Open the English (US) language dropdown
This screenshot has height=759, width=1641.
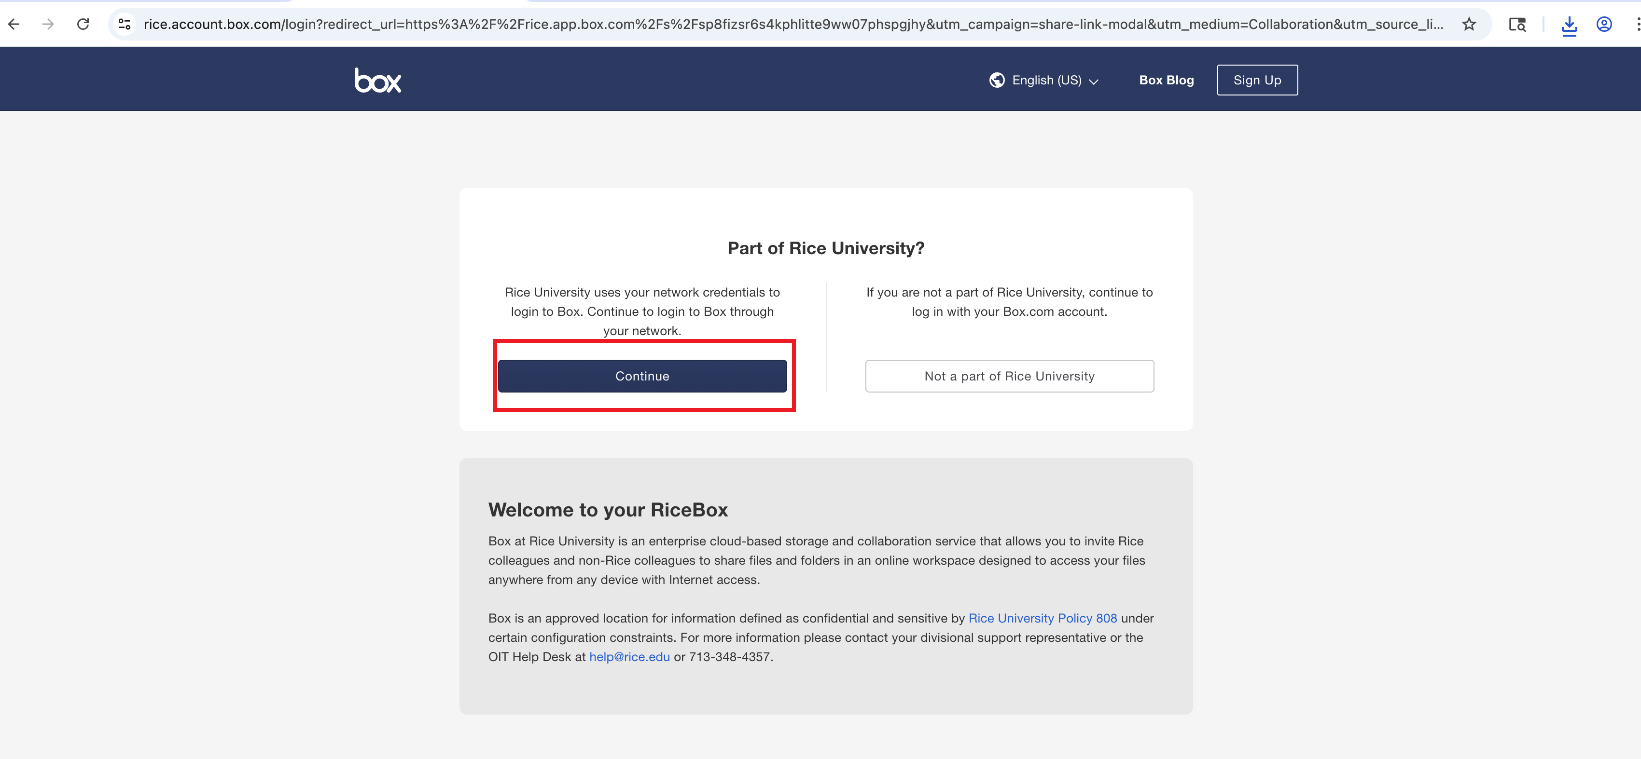(1046, 80)
